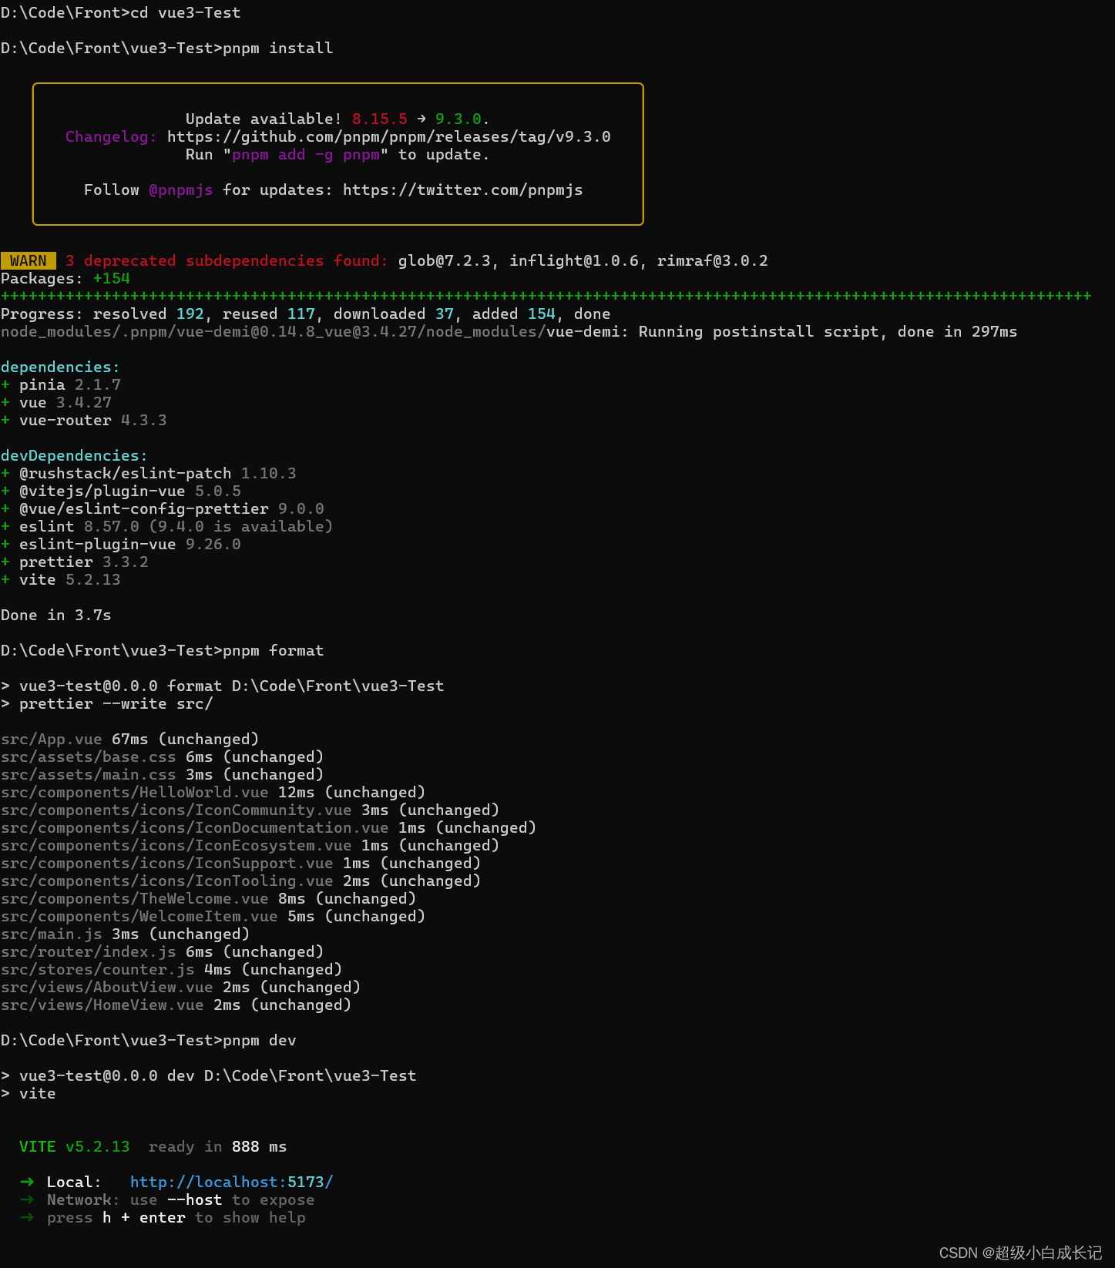Click the 'ready in 888 ms' text
The width and height of the screenshot is (1115, 1268).
[x=217, y=1146]
